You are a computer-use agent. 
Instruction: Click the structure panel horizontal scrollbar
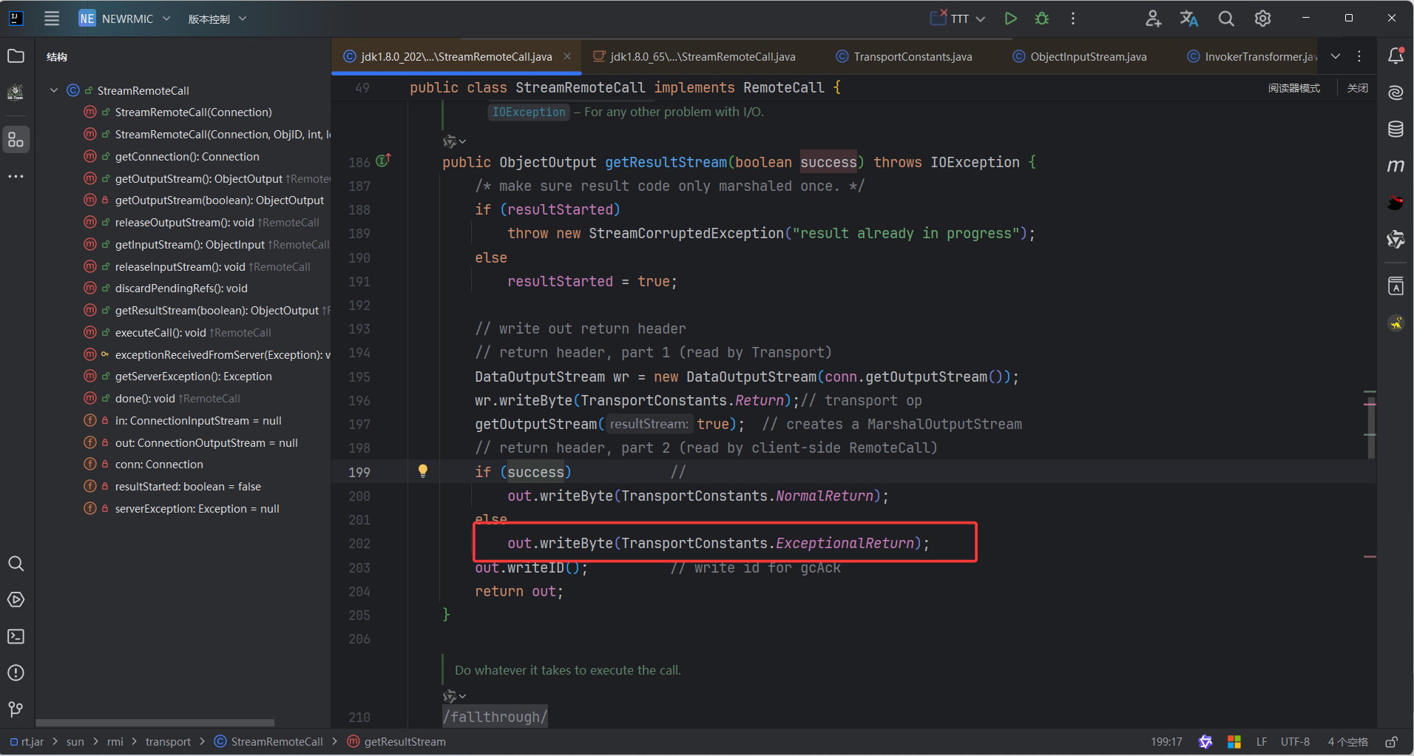[x=155, y=722]
